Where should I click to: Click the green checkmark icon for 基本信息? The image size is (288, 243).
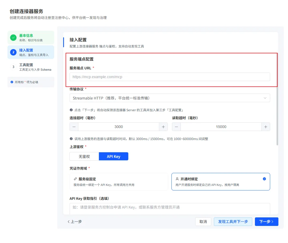[x=13, y=38]
